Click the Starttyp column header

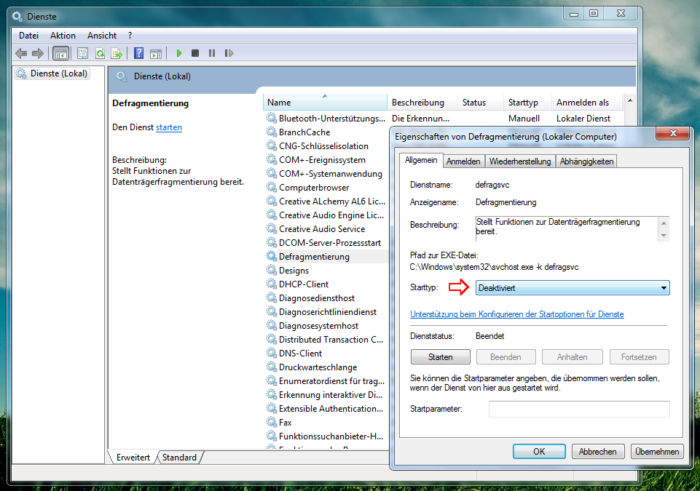(x=527, y=102)
